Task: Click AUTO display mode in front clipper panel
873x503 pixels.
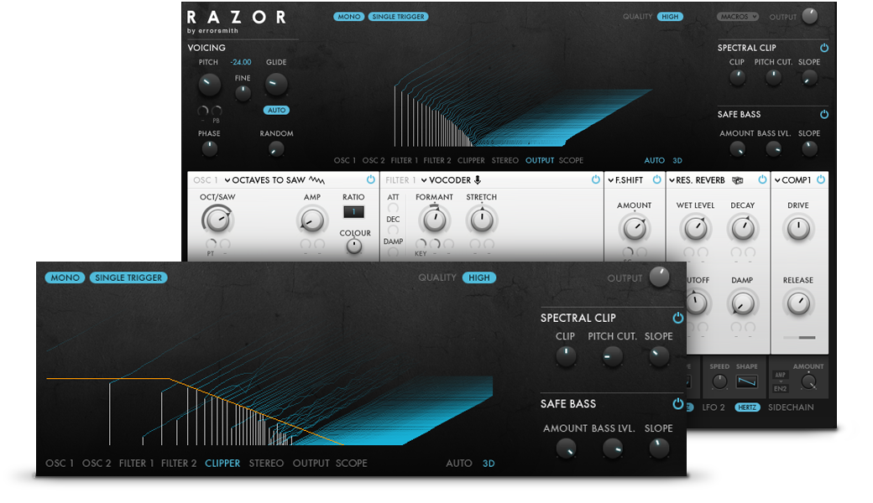Action: 459,463
